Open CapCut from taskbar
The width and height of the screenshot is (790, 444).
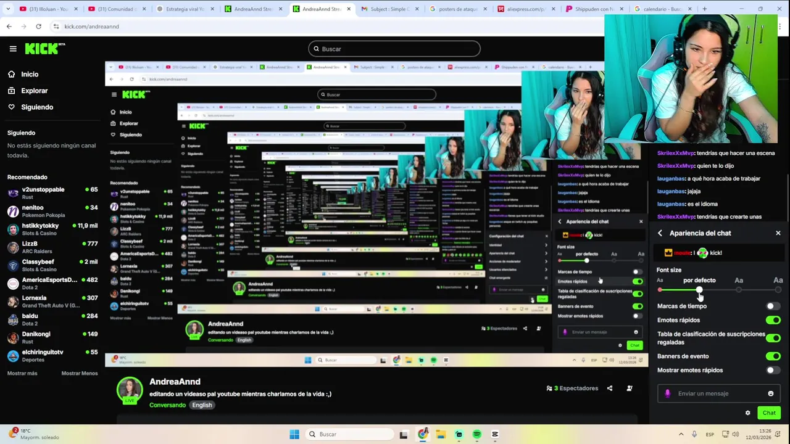coord(495,434)
